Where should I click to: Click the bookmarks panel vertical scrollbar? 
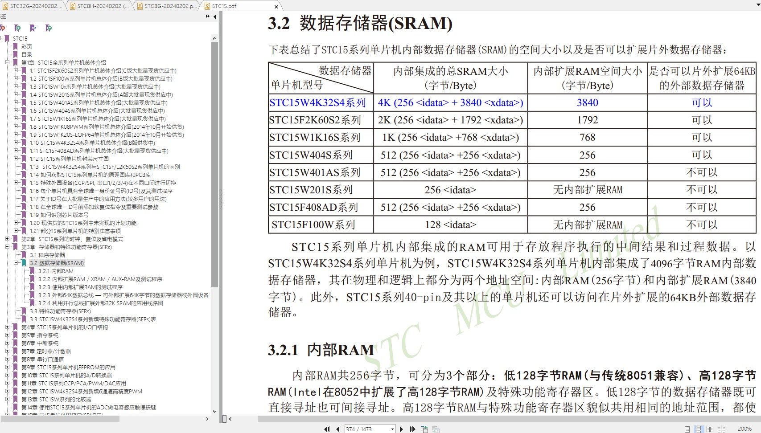click(x=214, y=165)
